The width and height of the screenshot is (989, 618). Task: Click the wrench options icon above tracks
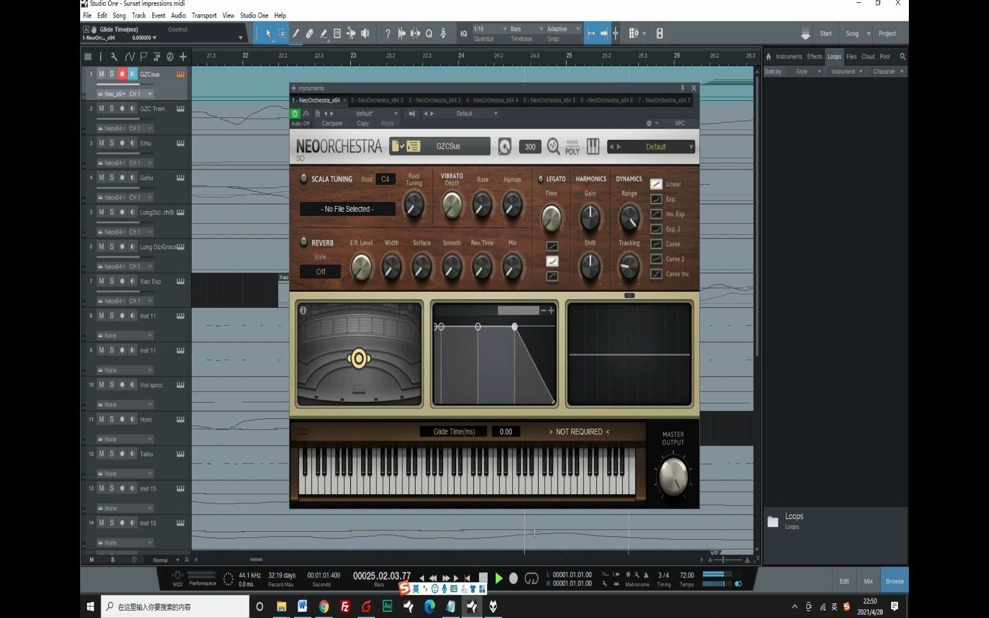(x=114, y=57)
